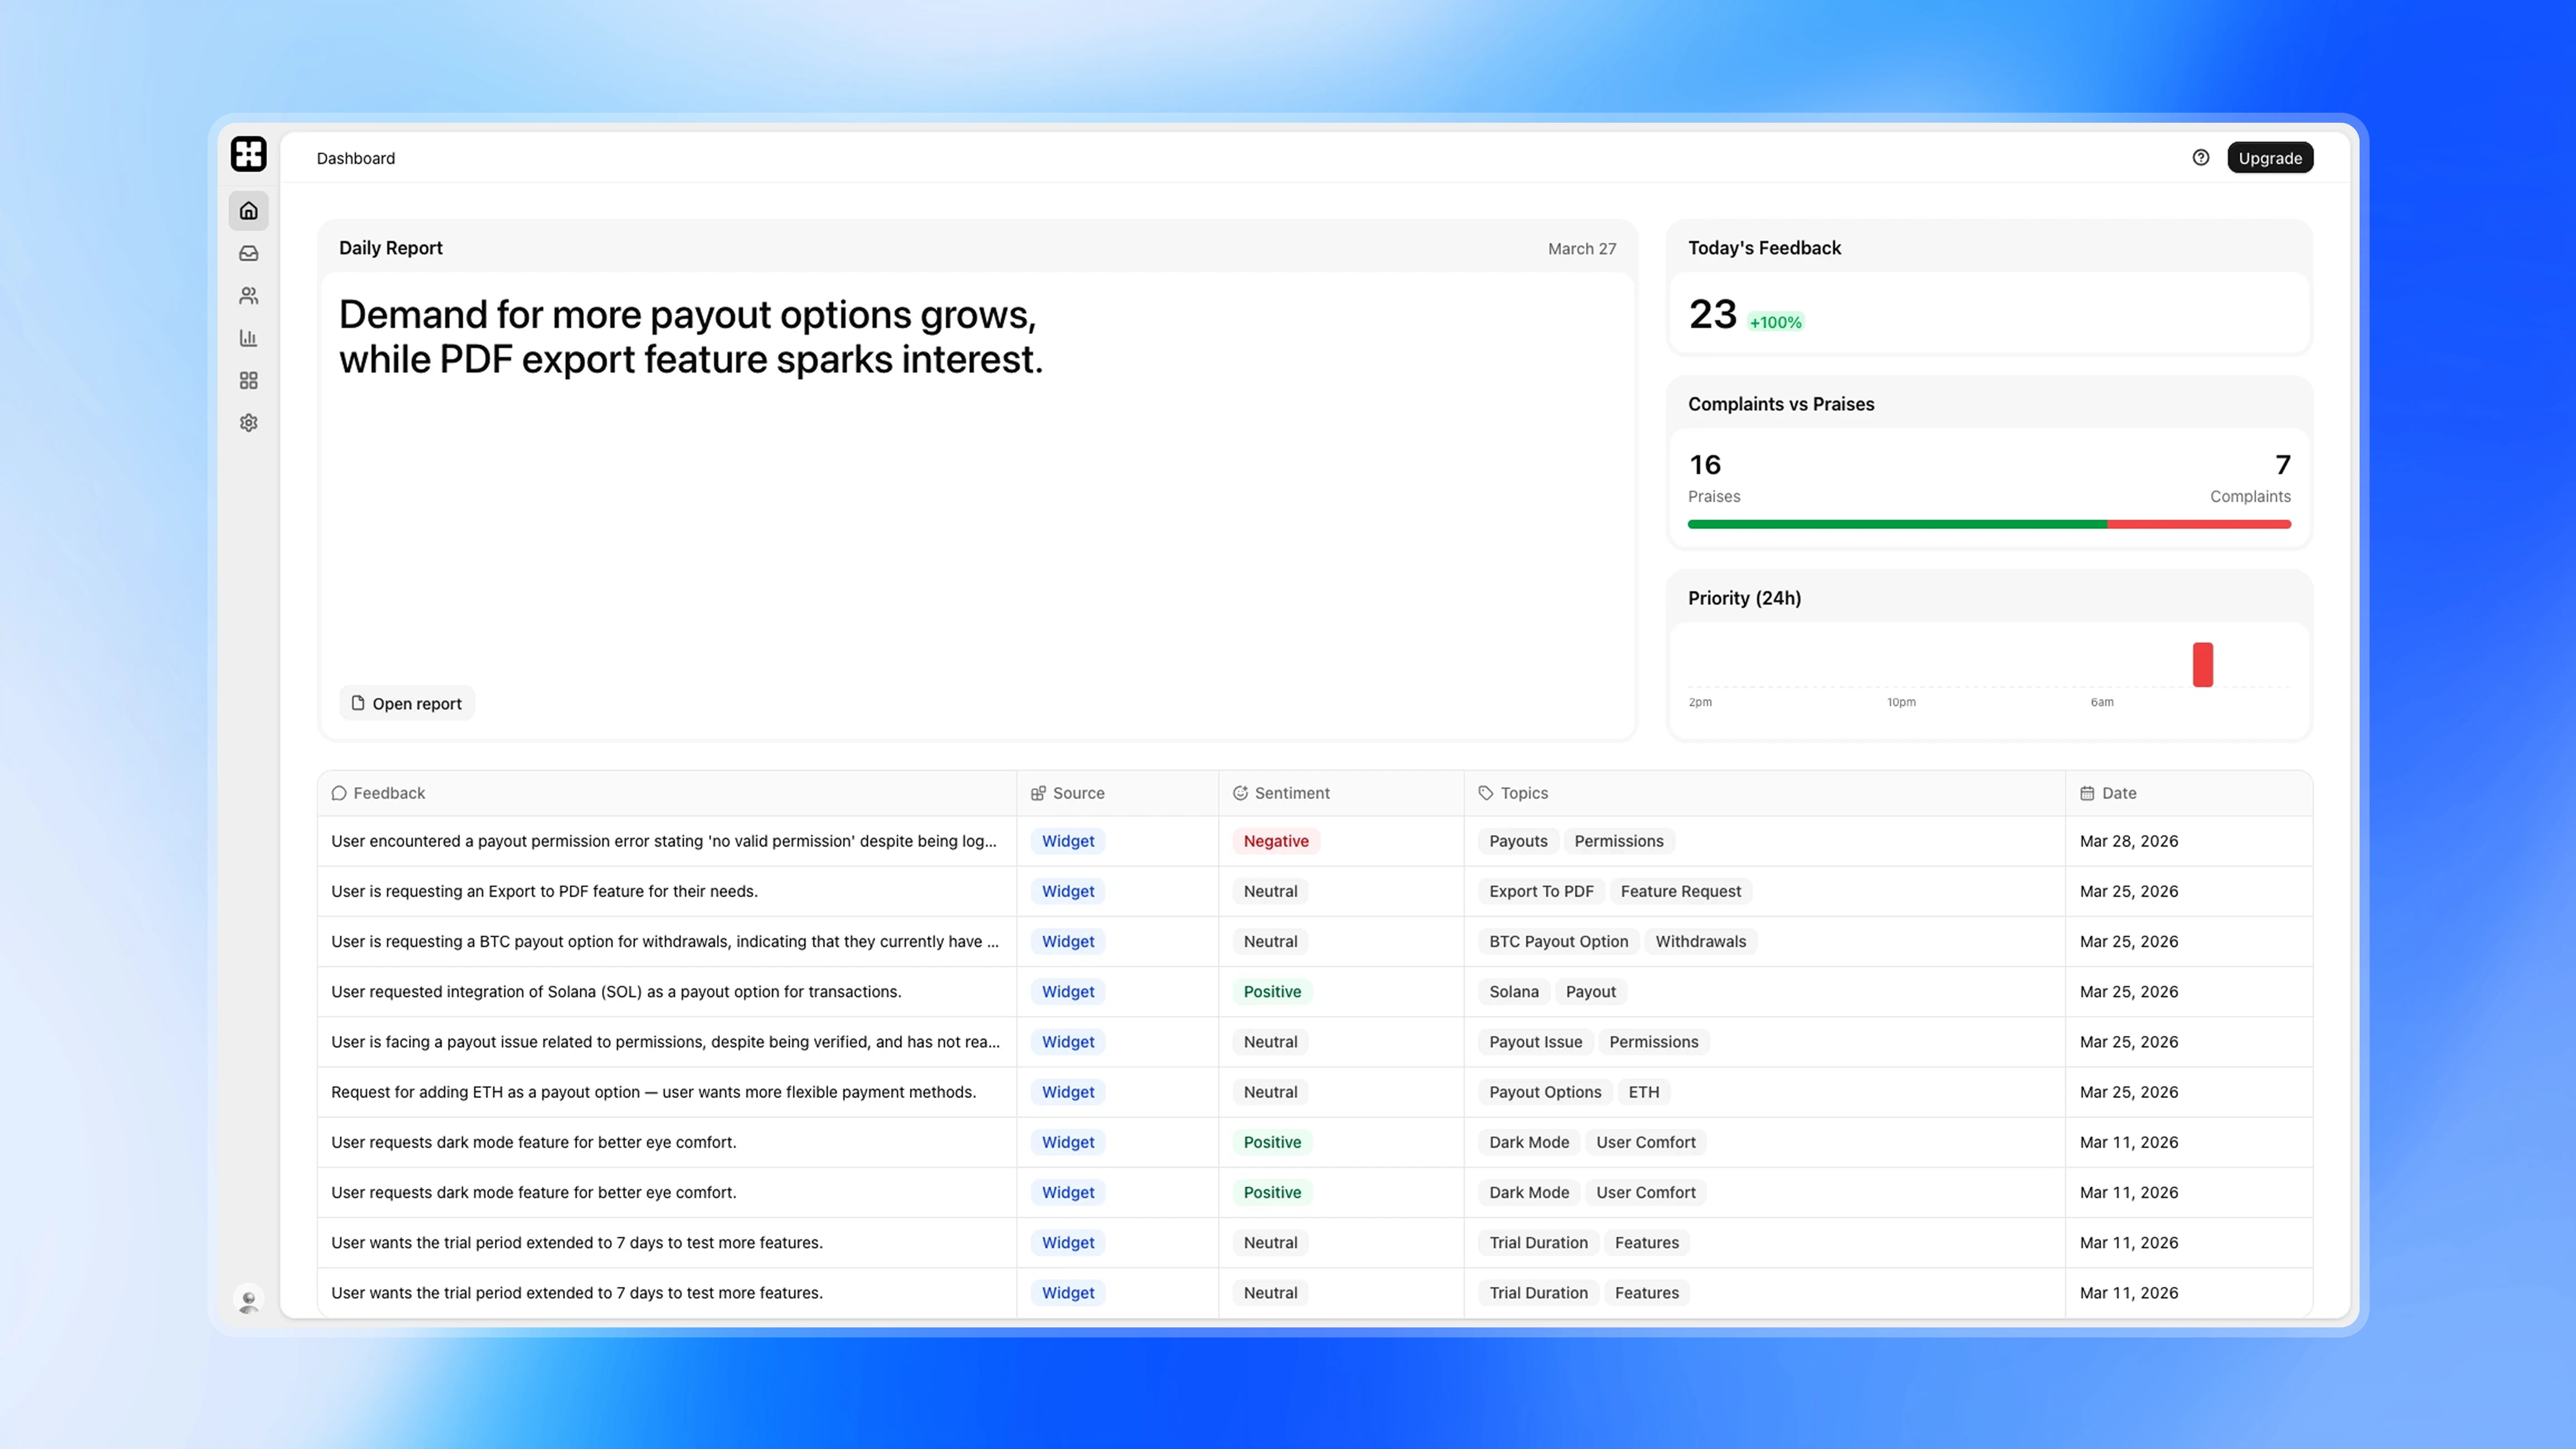The image size is (2576, 1449).
Task: Click the help question mark icon
Action: (2200, 158)
